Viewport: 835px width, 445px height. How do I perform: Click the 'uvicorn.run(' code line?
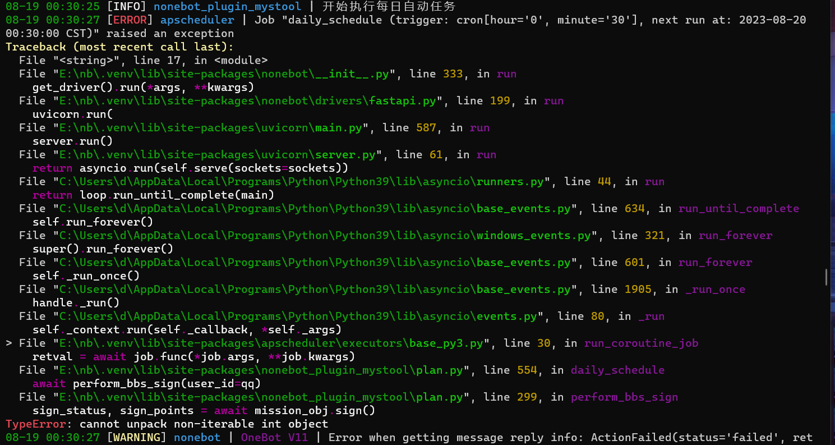(x=73, y=114)
